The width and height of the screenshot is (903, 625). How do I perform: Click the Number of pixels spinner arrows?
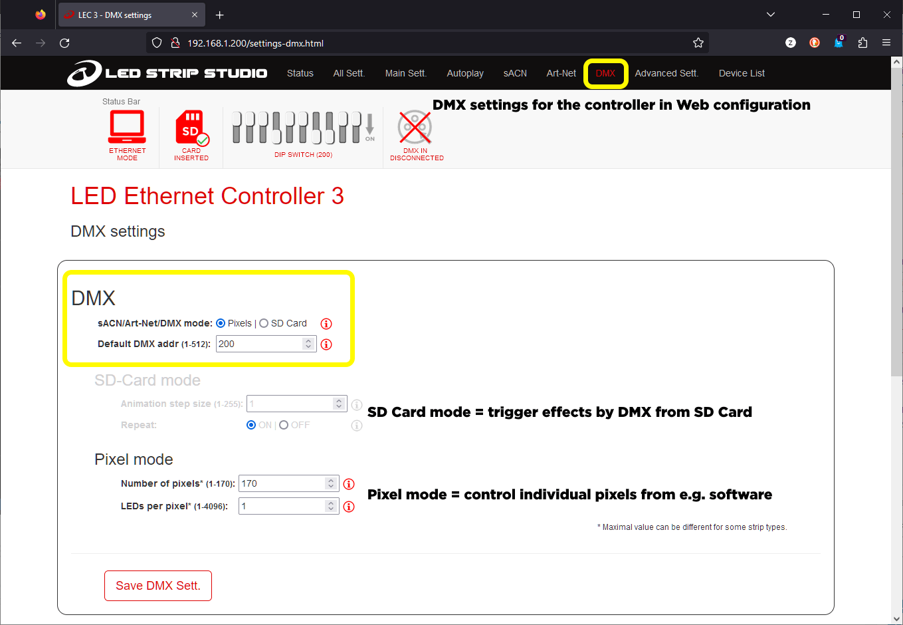click(331, 483)
